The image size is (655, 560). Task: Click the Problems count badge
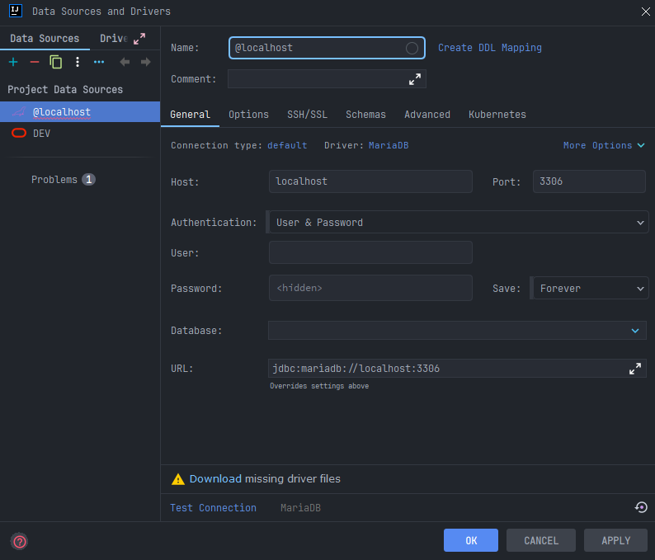88,180
